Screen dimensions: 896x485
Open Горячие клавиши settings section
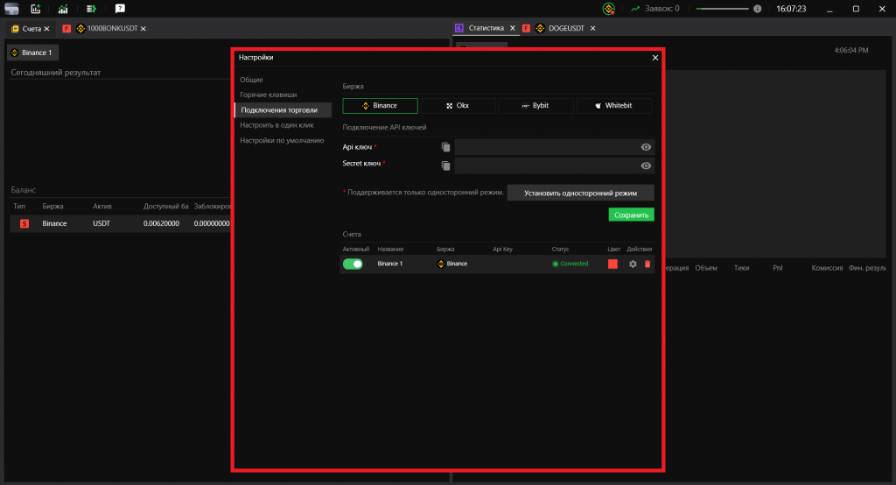click(x=269, y=95)
